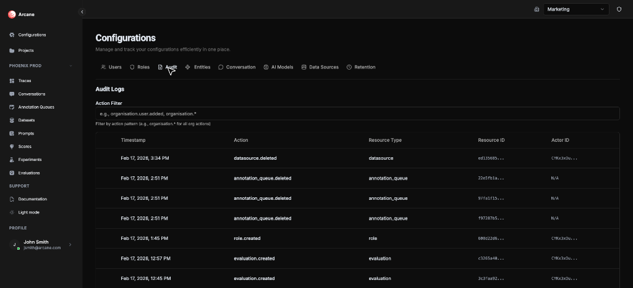Click the Users tab's people icon
The height and width of the screenshot is (288, 633).
coord(103,67)
